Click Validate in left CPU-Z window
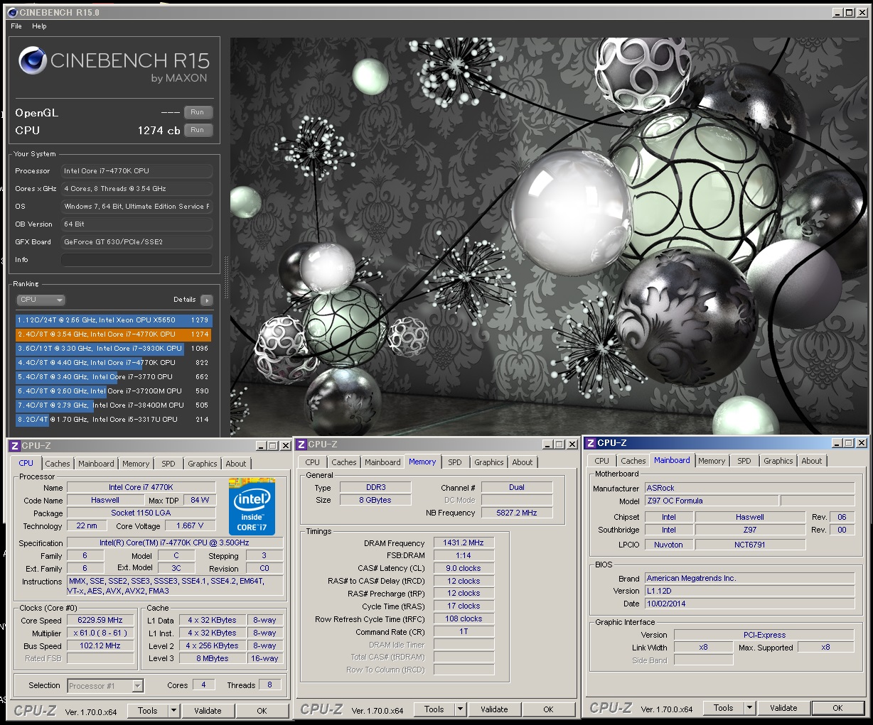The image size is (873, 725). [x=208, y=711]
